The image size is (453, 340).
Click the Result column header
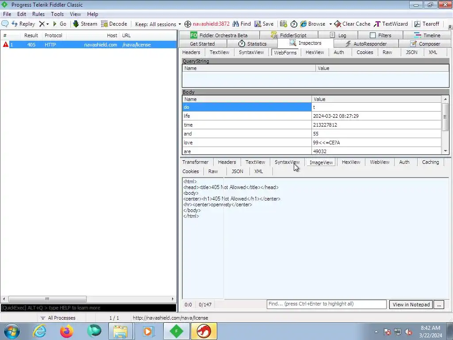(31, 35)
